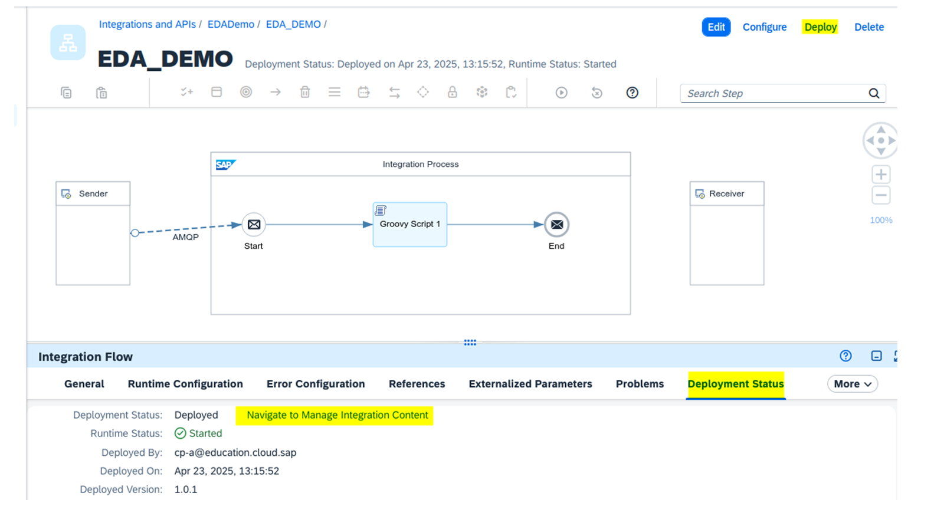This screenshot has height=506, width=944.
Task: Open the toolbar help question-mark icon
Action: (x=632, y=93)
